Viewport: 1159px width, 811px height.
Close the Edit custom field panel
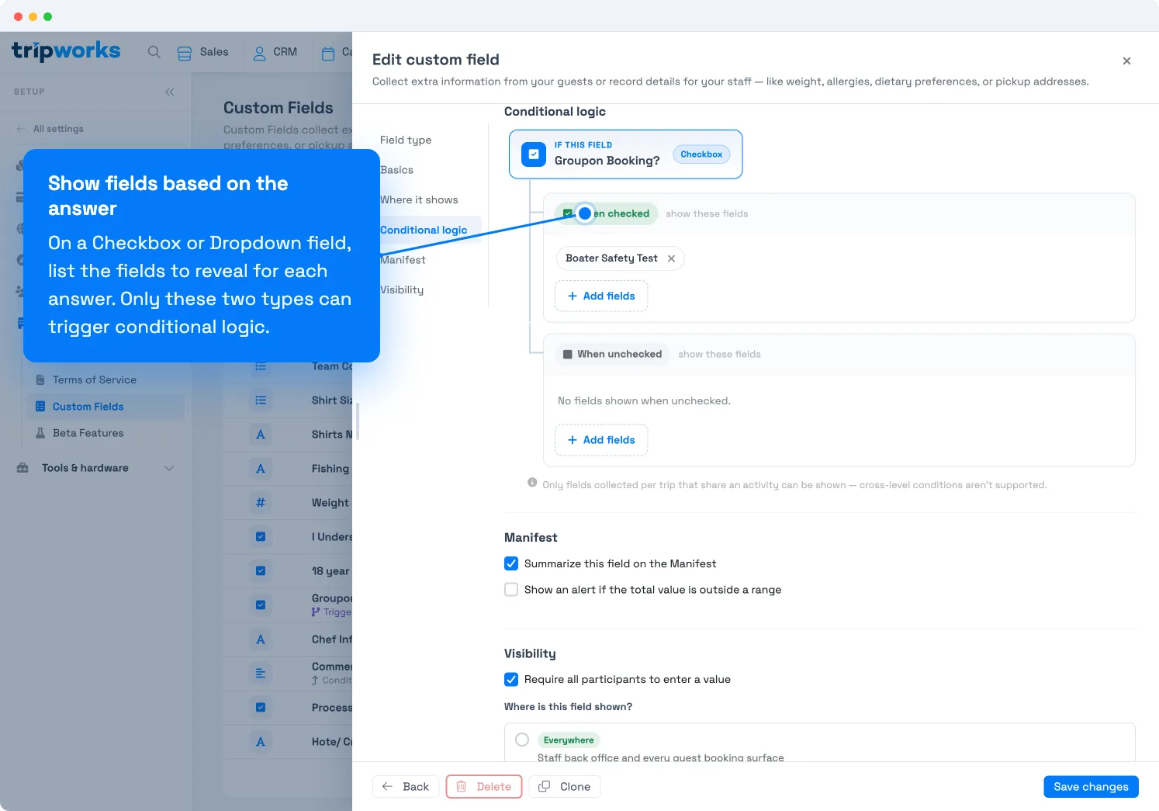tap(1126, 61)
